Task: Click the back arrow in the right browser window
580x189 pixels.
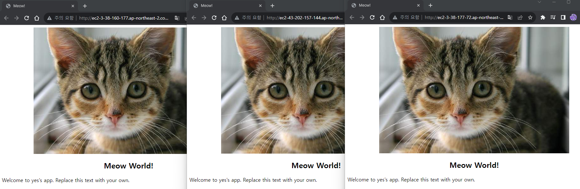Action: coord(352,17)
